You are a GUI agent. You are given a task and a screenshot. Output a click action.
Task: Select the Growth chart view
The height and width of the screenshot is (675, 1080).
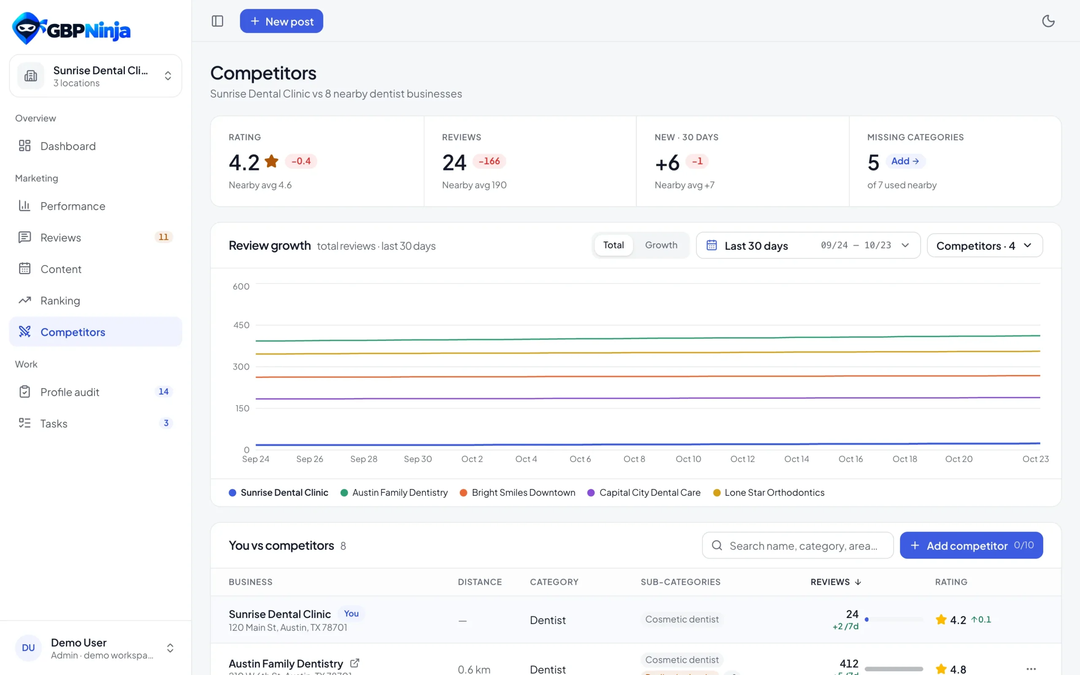[661, 245]
